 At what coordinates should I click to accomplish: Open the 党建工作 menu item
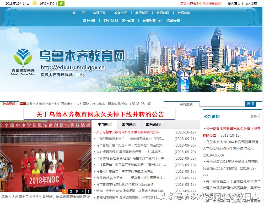[100, 13]
